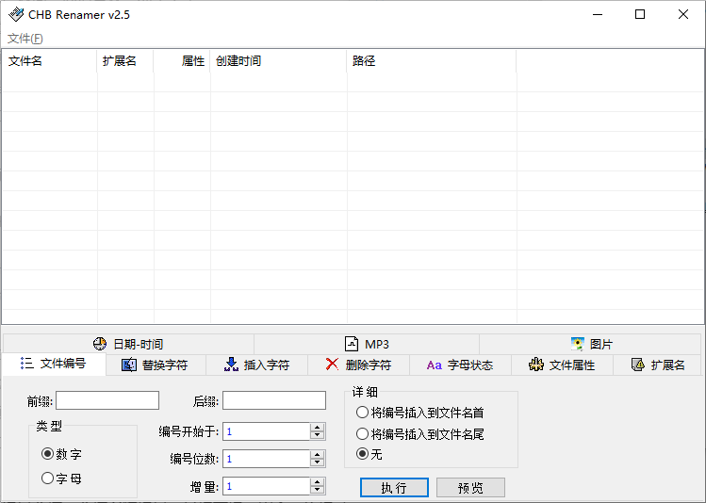Click the Aa icon on 字母状态 tab
The width and height of the screenshot is (706, 503).
point(434,365)
